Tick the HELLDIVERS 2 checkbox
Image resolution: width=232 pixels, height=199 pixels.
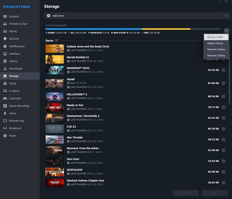tap(223, 96)
